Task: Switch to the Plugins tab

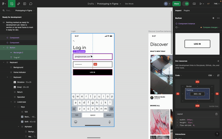Action: point(186,10)
